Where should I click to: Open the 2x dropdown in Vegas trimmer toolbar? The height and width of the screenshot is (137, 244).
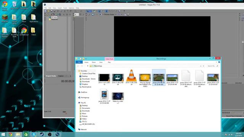pyautogui.click(x=77, y=14)
